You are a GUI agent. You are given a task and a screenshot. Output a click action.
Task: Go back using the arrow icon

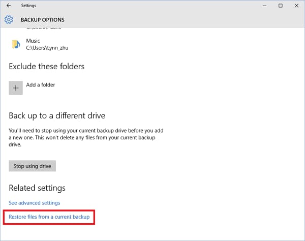point(9,6)
